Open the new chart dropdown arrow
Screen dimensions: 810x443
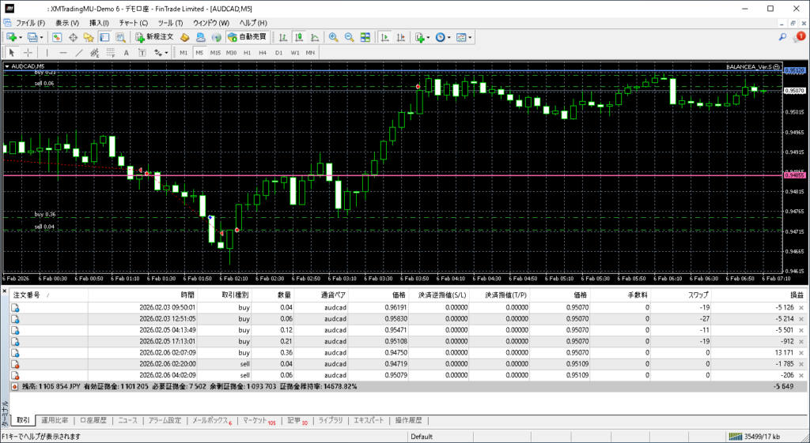point(21,37)
